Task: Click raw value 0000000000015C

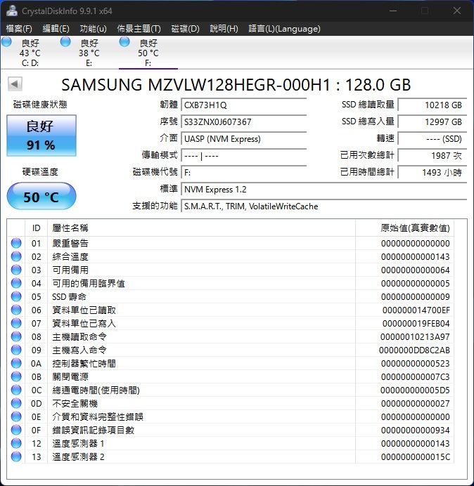Action: click(x=416, y=457)
